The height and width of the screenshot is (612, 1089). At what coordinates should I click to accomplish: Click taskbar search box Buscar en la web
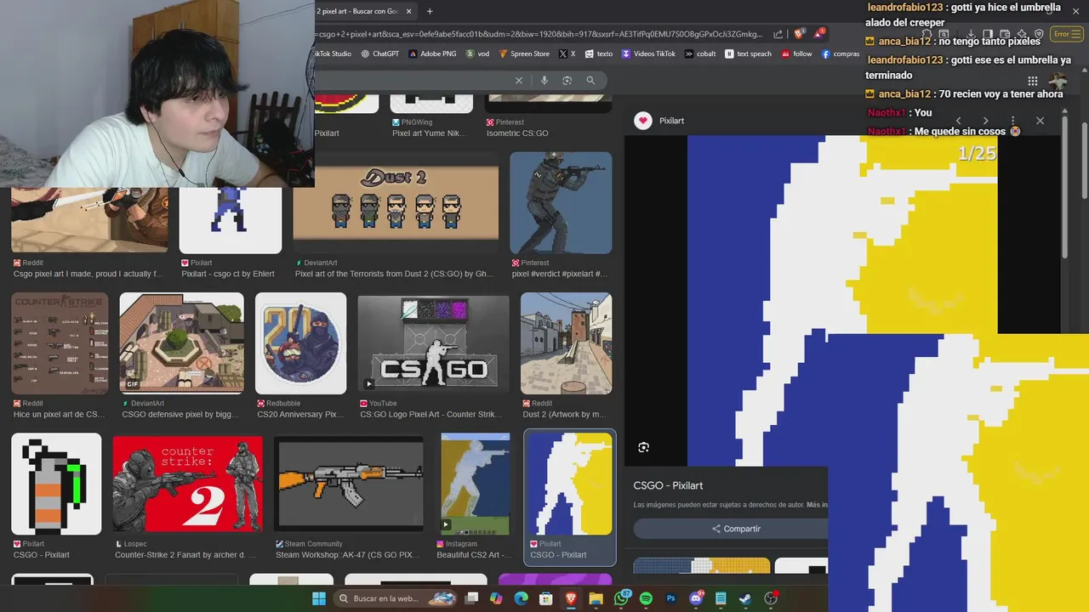pos(396,599)
